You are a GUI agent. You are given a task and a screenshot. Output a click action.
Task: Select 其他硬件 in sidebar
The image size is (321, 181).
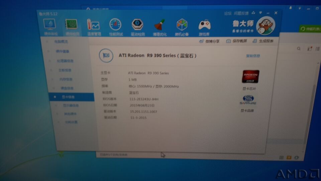(x=70, y=114)
